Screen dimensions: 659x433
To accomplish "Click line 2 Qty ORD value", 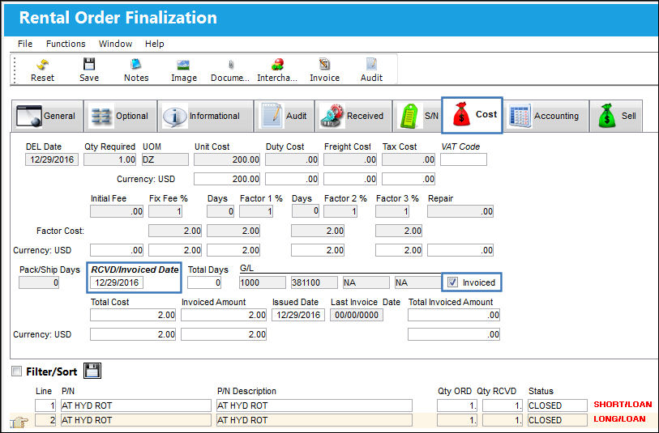I will pyautogui.click(x=457, y=420).
